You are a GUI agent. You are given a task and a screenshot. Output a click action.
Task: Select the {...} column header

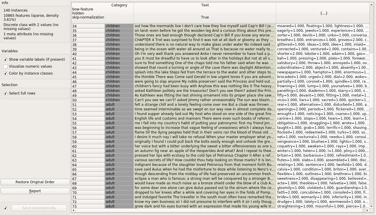(323, 13)
